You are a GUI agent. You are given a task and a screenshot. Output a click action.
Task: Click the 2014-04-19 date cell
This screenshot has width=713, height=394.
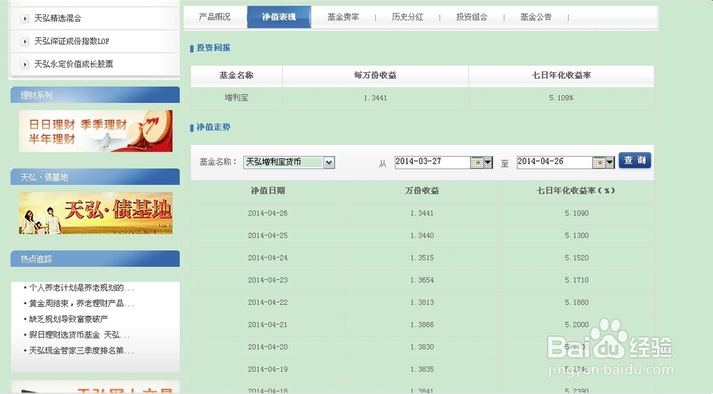[268, 369]
